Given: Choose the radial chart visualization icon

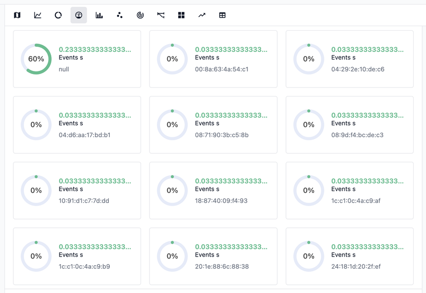Looking at the screenshot, I should coord(140,15).
